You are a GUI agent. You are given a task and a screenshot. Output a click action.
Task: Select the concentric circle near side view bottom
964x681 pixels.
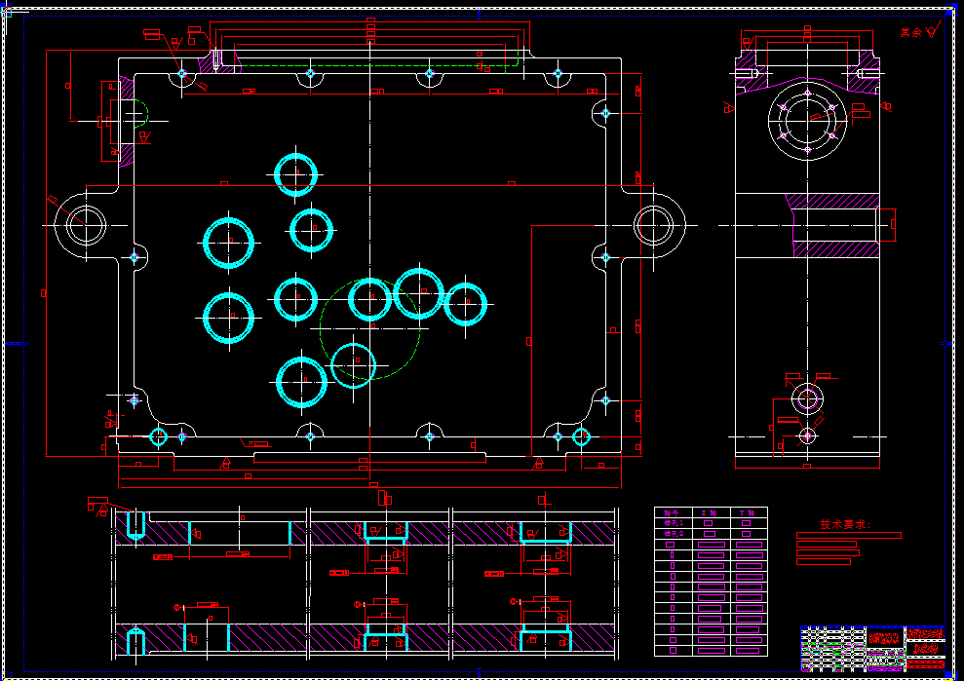coord(807,397)
